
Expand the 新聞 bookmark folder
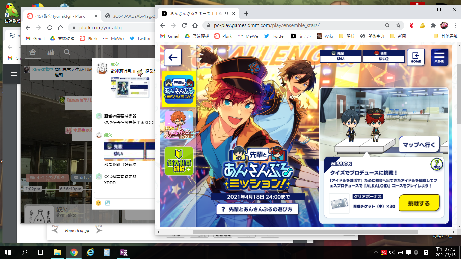pyautogui.click(x=398, y=36)
